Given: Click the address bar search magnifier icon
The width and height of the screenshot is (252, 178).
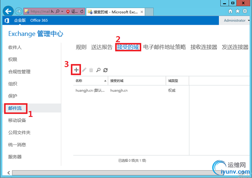Looking at the screenshot, I should tap(58, 12).
